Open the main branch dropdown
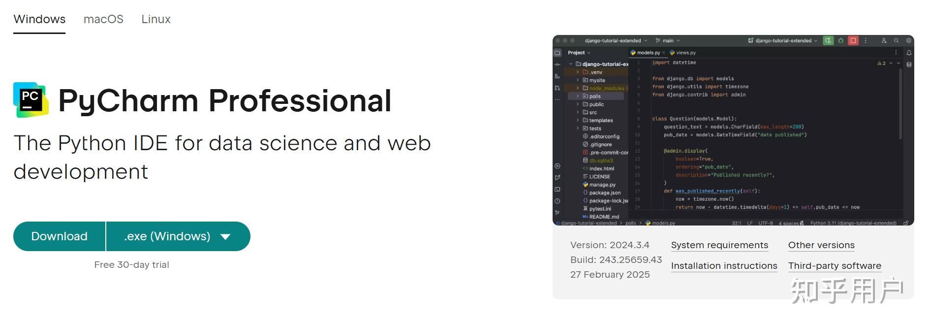This screenshot has height=323, width=930. pos(669,41)
